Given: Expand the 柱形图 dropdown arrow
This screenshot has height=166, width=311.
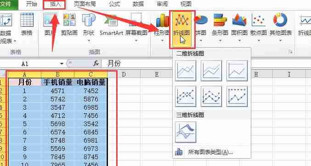Looking at the screenshot, I should coord(162,41).
